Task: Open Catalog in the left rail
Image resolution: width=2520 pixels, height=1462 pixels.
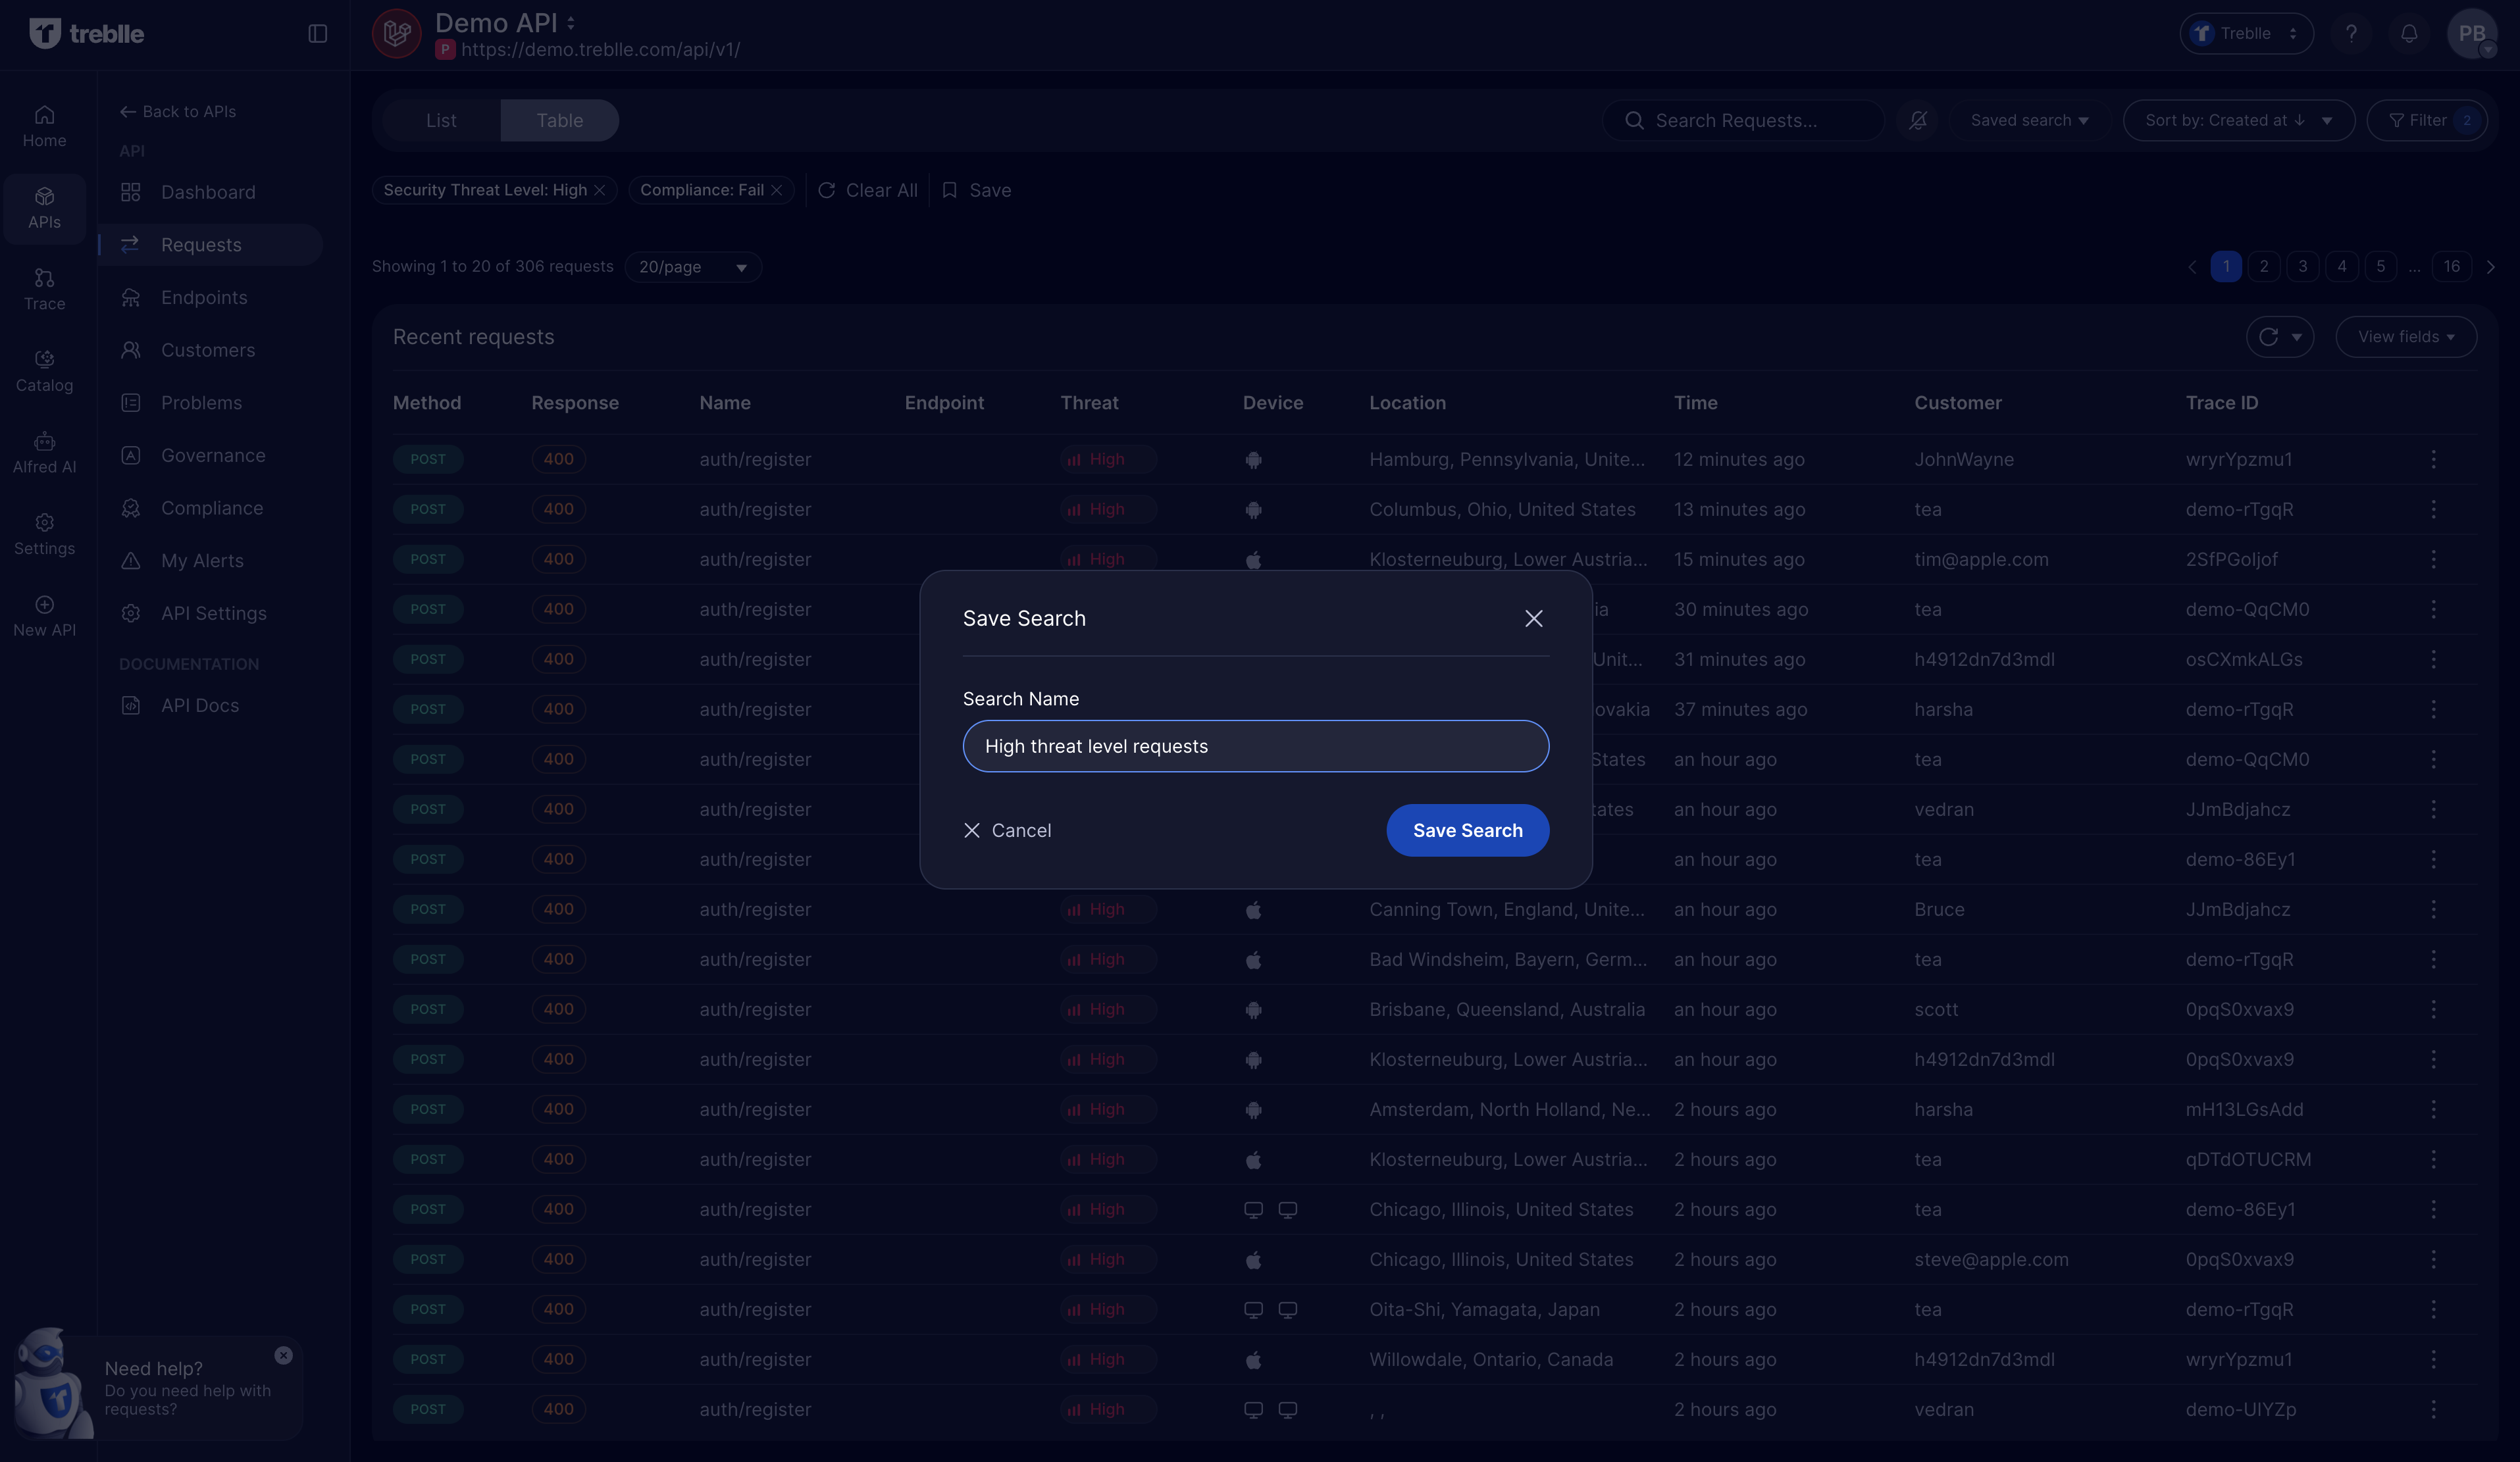Action: click(44, 370)
